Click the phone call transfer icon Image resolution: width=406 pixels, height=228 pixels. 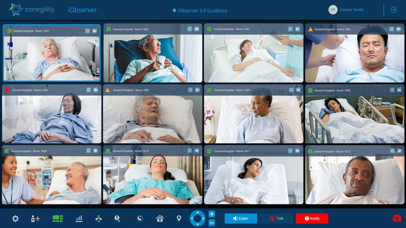(98, 218)
